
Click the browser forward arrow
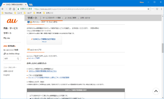tap(6, 9)
